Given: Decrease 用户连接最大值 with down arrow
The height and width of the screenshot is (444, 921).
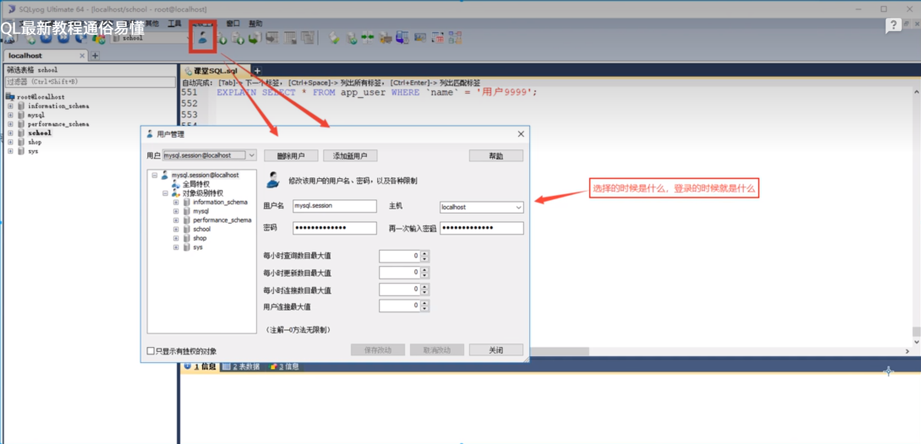Looking at the screenshot, I should click(x=425, y=309).
